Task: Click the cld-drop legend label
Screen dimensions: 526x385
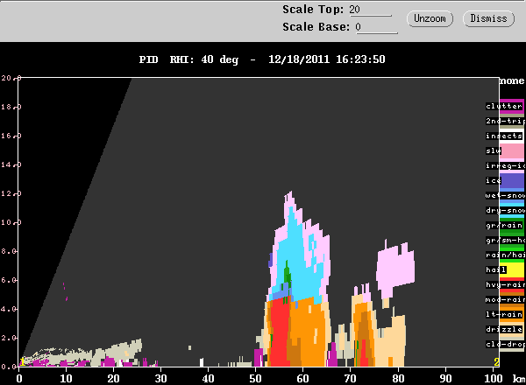Action: pos(505,344)
